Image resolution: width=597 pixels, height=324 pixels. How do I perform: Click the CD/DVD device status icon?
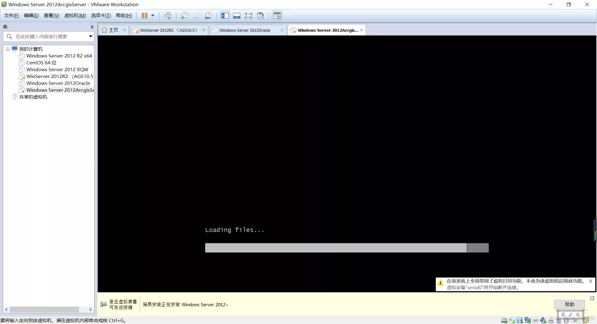click(511, 320)
